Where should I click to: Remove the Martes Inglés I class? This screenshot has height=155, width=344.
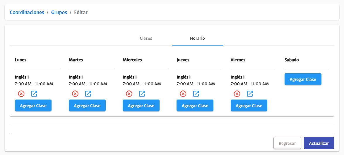75,94
